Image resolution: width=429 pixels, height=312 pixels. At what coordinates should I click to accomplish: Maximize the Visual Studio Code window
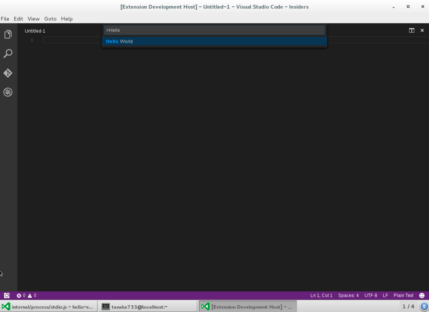tap(408, 7)
